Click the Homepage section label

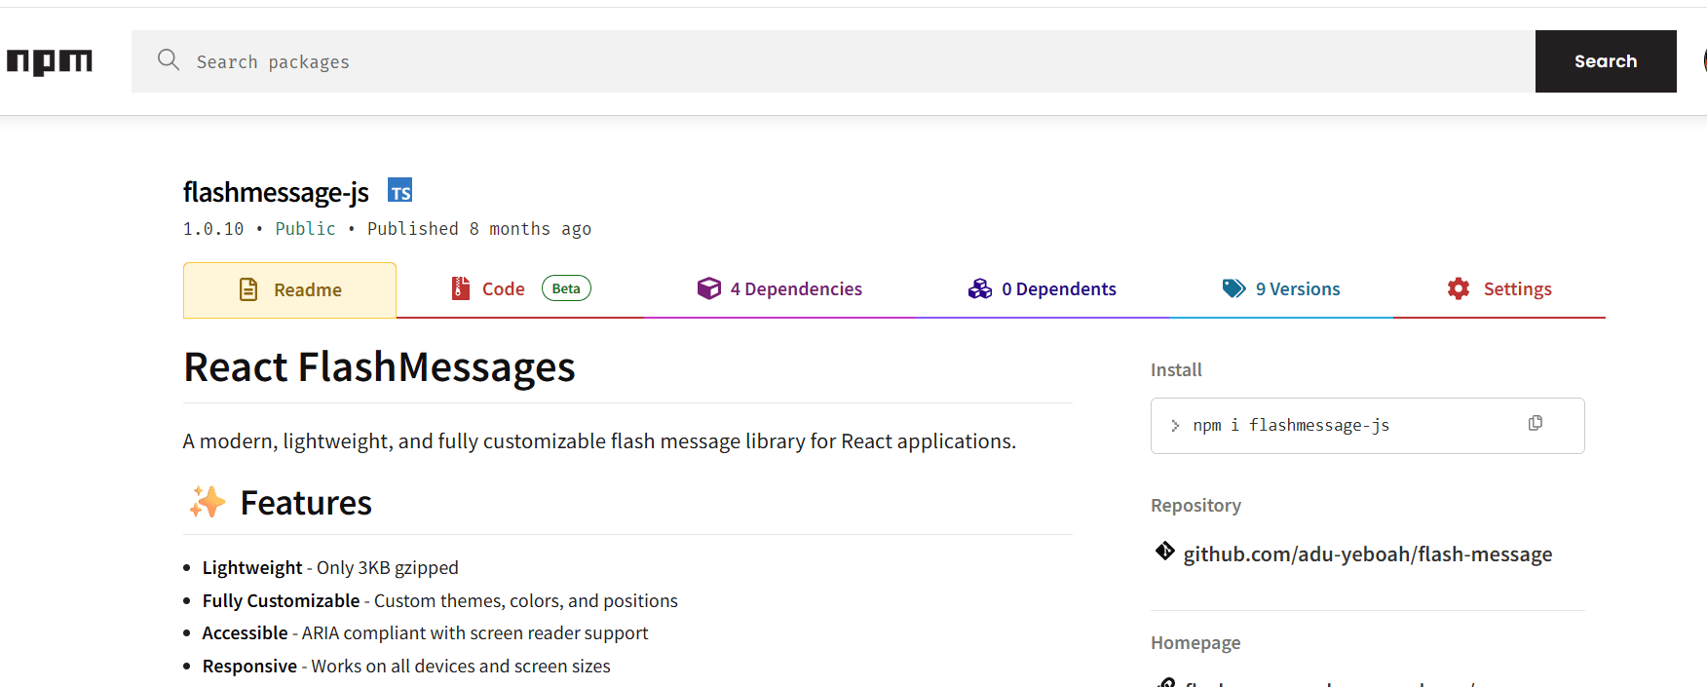1195,642
